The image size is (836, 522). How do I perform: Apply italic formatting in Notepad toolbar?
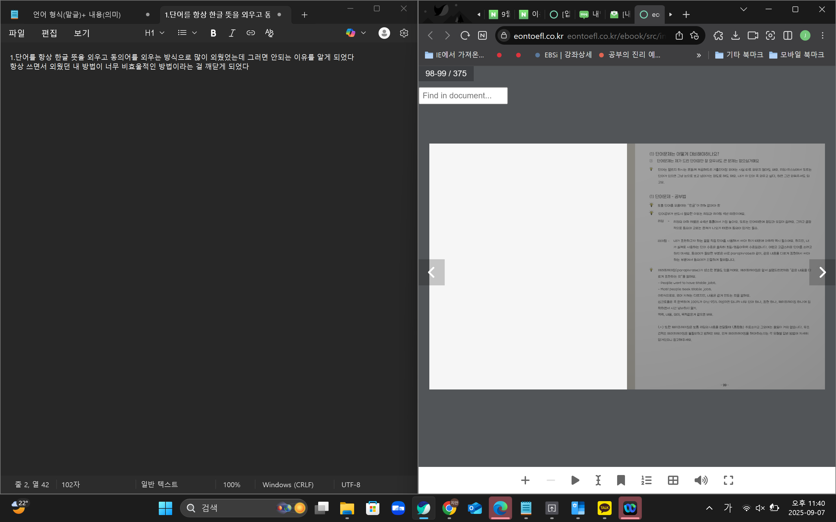(x=232, y=33)
